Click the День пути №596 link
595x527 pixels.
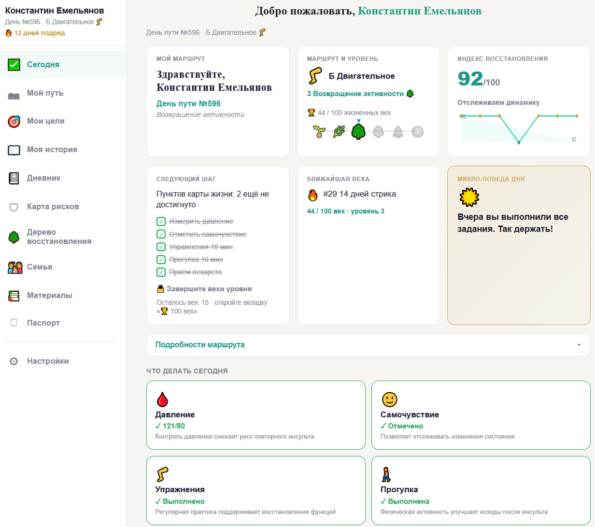[x=188, y=103]
